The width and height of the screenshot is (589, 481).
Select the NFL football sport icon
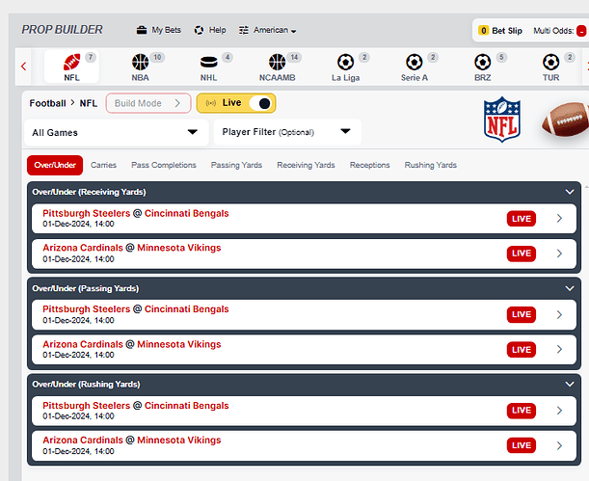(x=71, y=63)
